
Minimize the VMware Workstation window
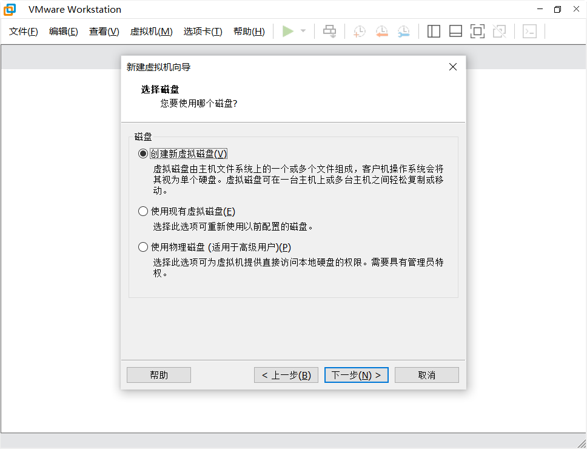pyautogui.click(x=540, y=9)
